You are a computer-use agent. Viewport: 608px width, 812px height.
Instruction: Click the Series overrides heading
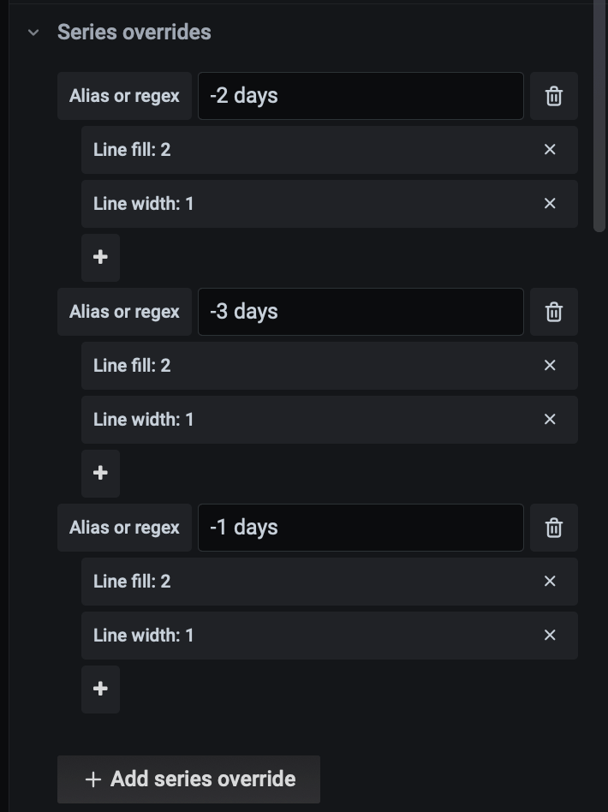click(134, 33)
